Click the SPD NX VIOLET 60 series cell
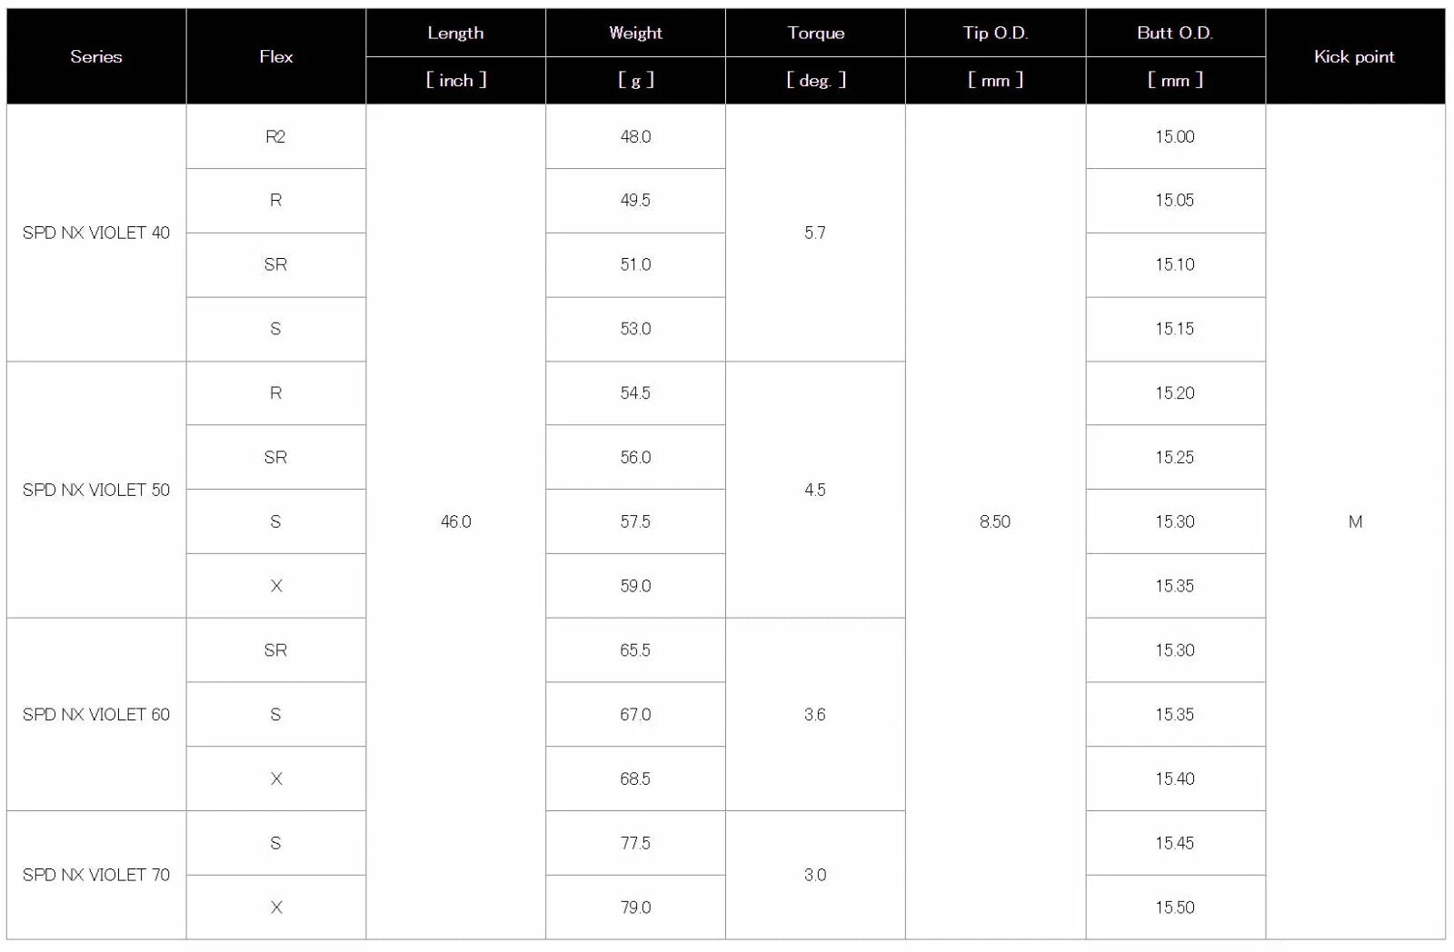 click(95, 714)
